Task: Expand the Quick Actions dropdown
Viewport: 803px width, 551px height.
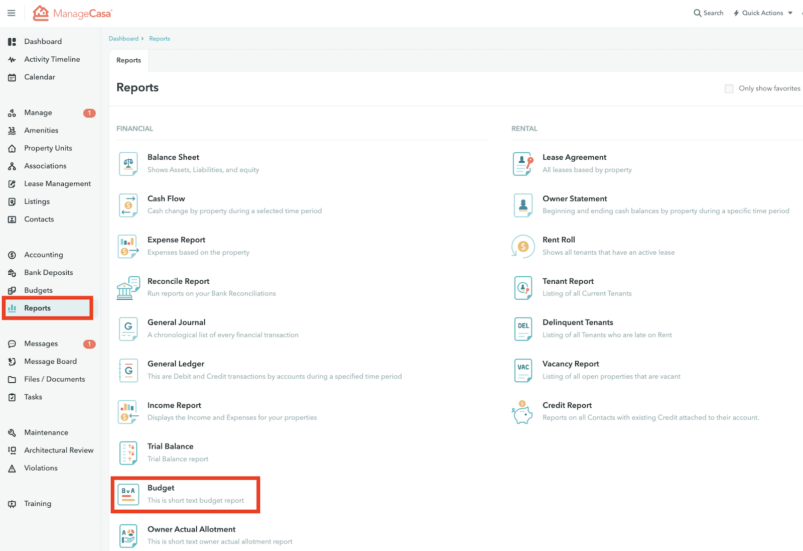Action: (x=763, y=13)
